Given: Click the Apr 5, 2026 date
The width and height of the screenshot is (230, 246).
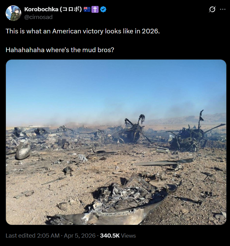Looking at the screenshot, I should pos(80,236).
